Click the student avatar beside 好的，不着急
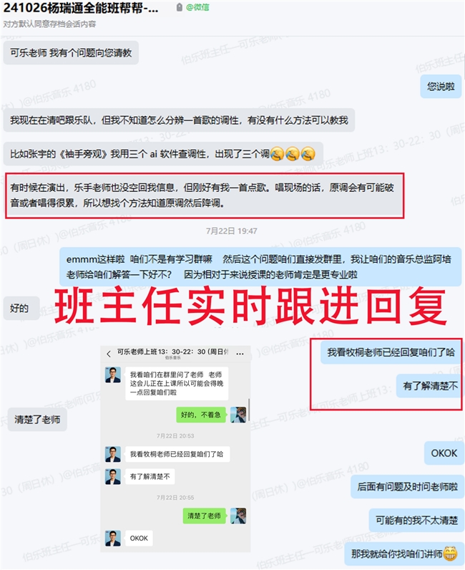The height and width of the screenshot is (570, 465). click(238, 415)
